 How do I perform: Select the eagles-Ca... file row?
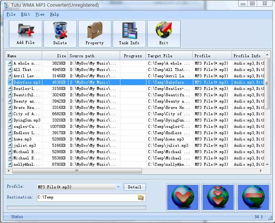[135, 126]
